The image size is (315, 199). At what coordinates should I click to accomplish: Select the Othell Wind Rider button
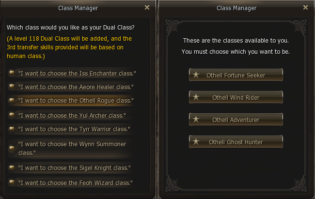(x=236, y=97)
